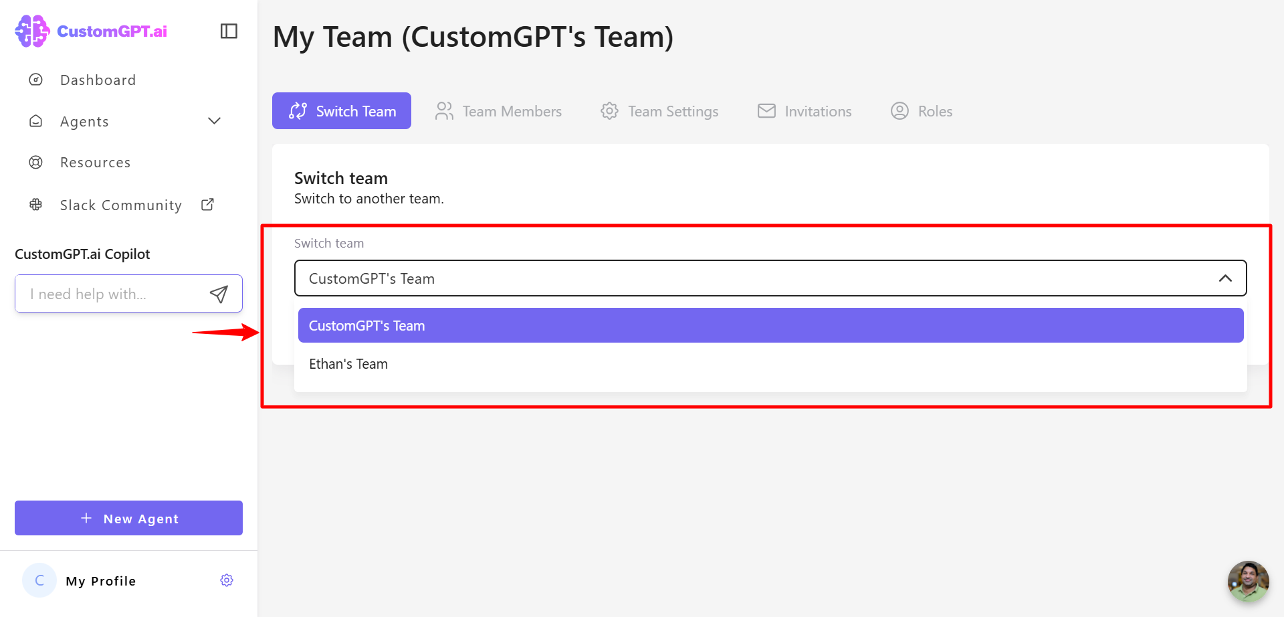
Task: Click the Agents icon in the sidebar
Action: click(36, 121)
